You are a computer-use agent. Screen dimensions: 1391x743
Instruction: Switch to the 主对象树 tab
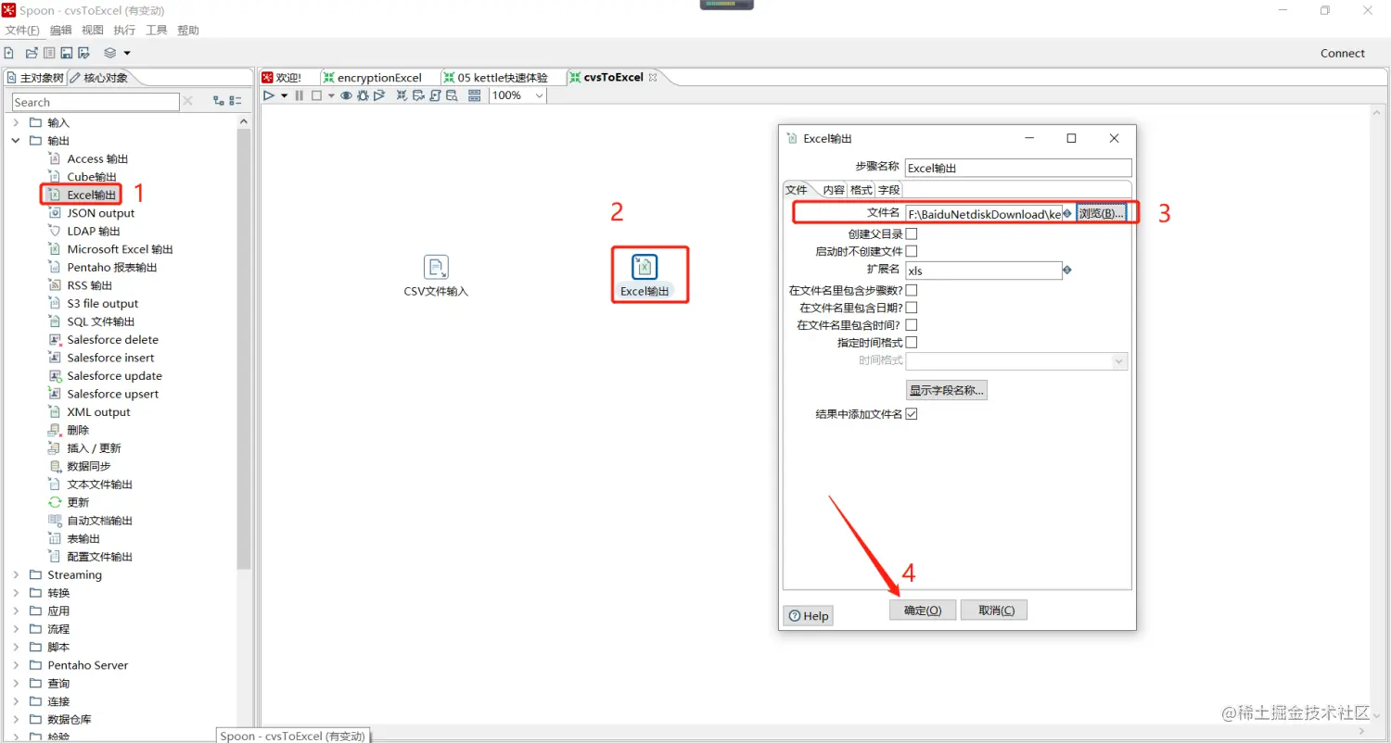[x=35, y=78]
